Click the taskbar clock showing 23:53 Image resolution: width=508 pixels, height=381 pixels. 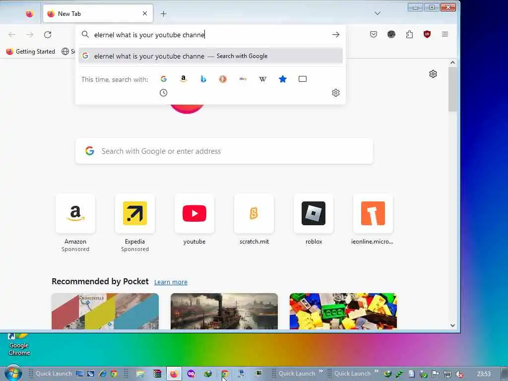[484, 374]
